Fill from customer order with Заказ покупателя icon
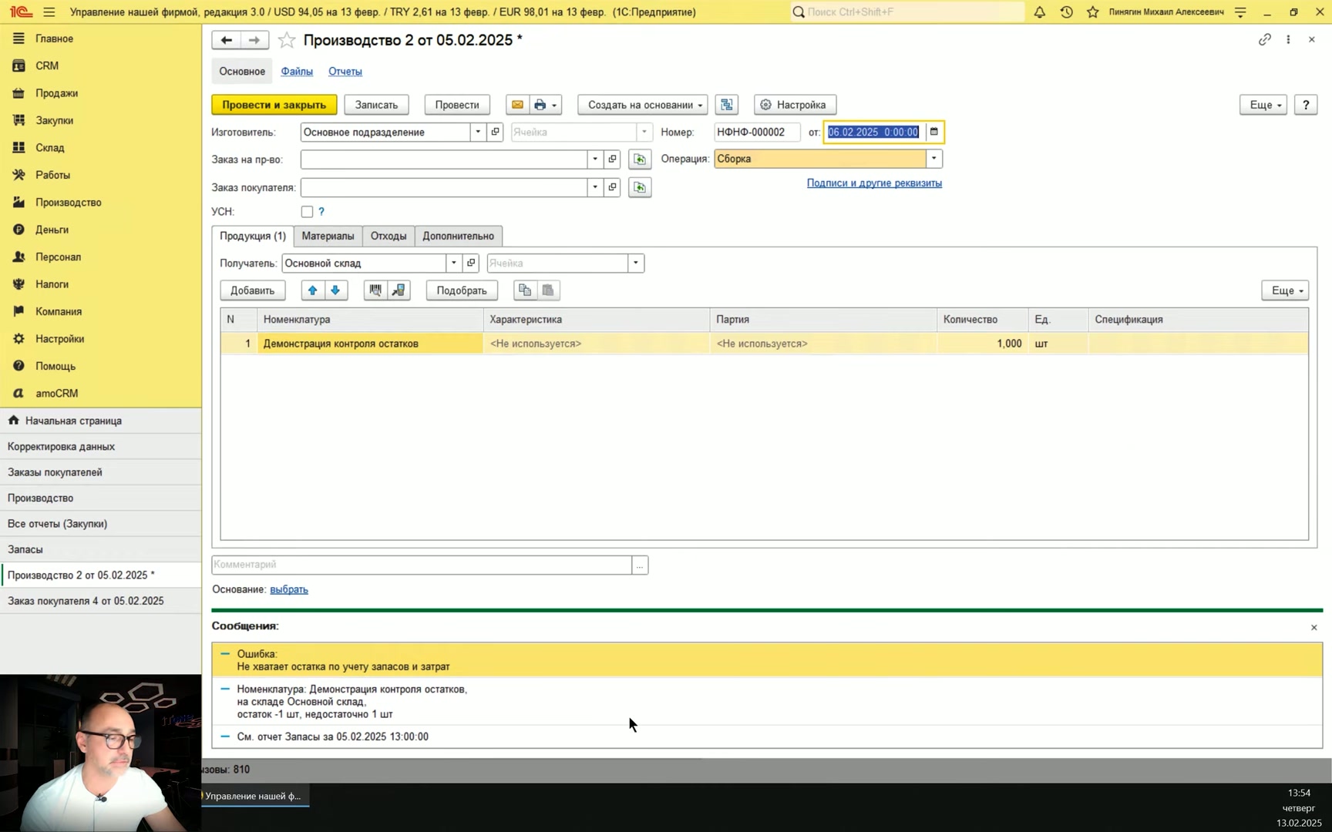The height and width of the screenshot is (832, 1332). tap(640, 187)
